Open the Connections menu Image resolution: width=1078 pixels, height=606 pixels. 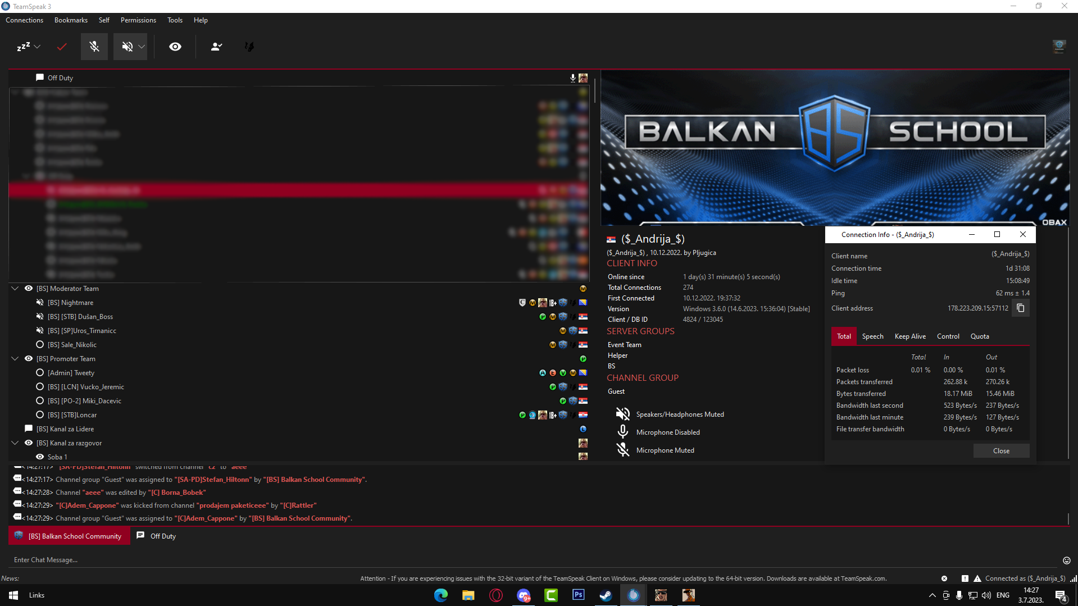pyautogui.click(x=24, y=20)
